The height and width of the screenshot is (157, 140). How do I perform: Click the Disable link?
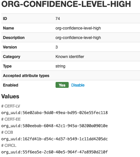click(78, 85)
